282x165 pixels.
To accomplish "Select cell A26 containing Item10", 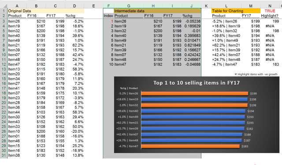I will [x=17, y=131].
